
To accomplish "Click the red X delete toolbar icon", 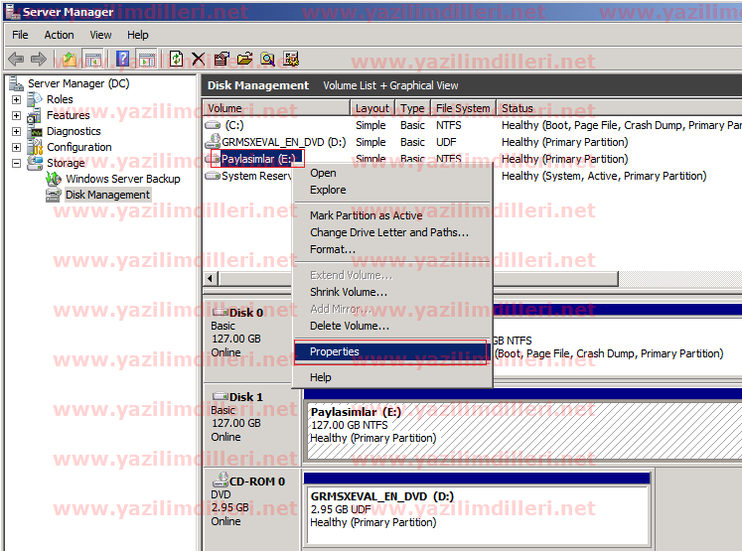I will [199, 60].
